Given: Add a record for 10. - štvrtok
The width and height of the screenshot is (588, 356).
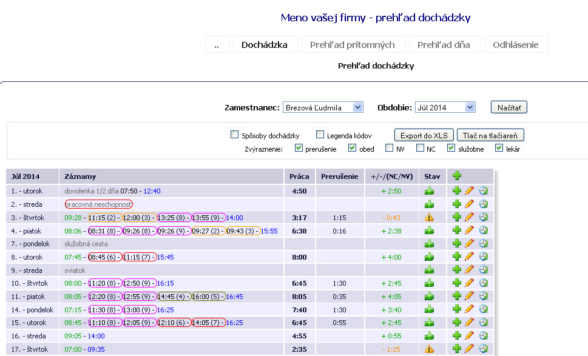Looking at the screenshot, I should tap(457, 283).
